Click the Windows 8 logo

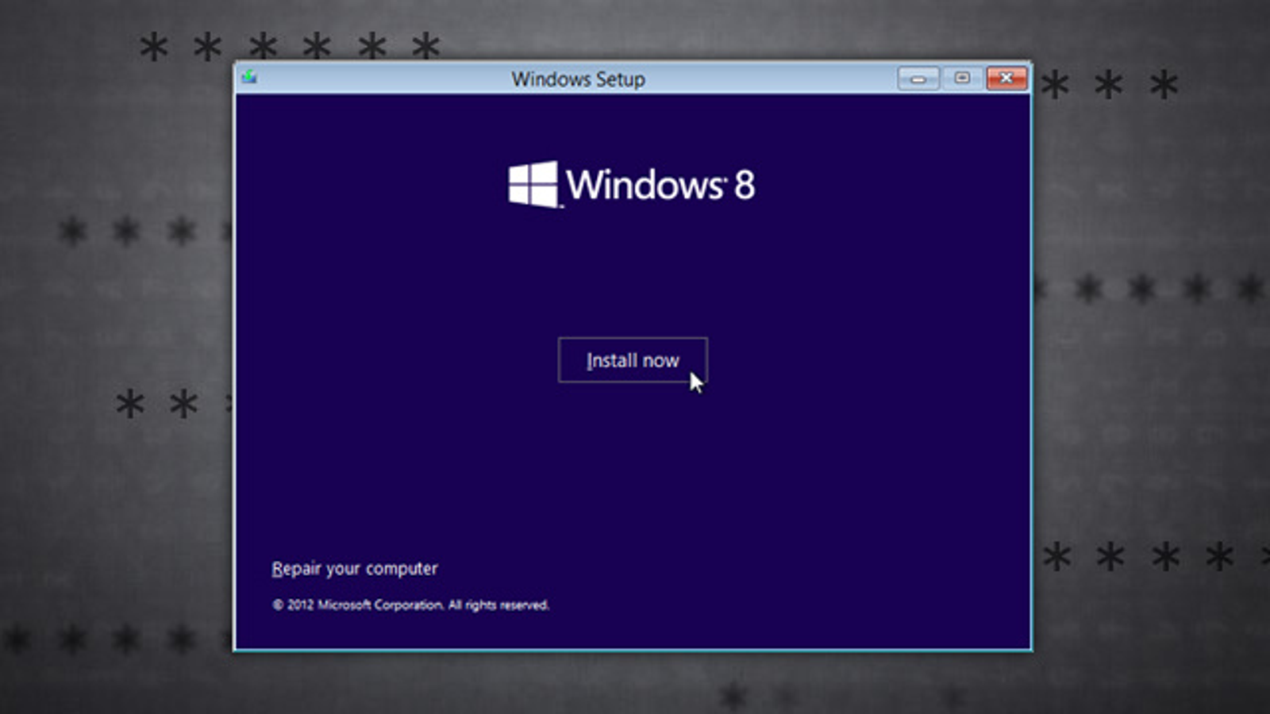pyautogui.click(x=632, y=185)
